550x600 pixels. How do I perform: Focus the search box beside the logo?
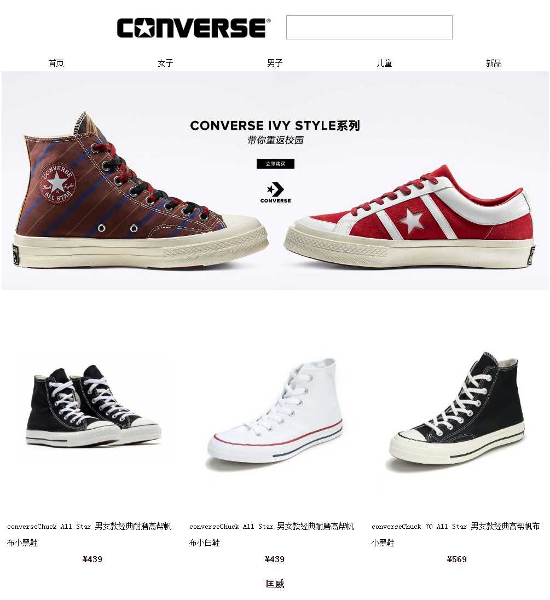tap(369, 27)
